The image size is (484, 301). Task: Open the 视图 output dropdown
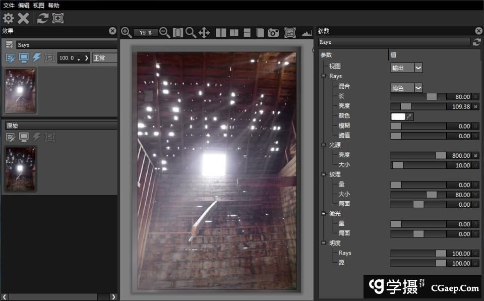click(406, 67)
